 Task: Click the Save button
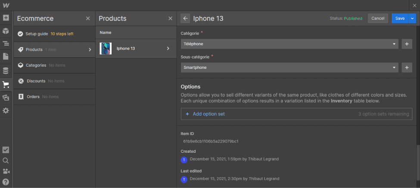pyautogui.click(x=400, y=18)
